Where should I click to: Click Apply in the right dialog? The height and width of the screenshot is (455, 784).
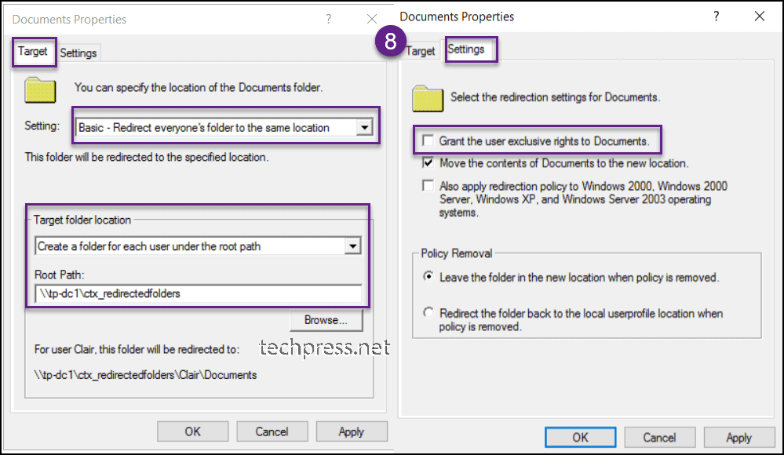pyautogui.click(x=739, y=438)
